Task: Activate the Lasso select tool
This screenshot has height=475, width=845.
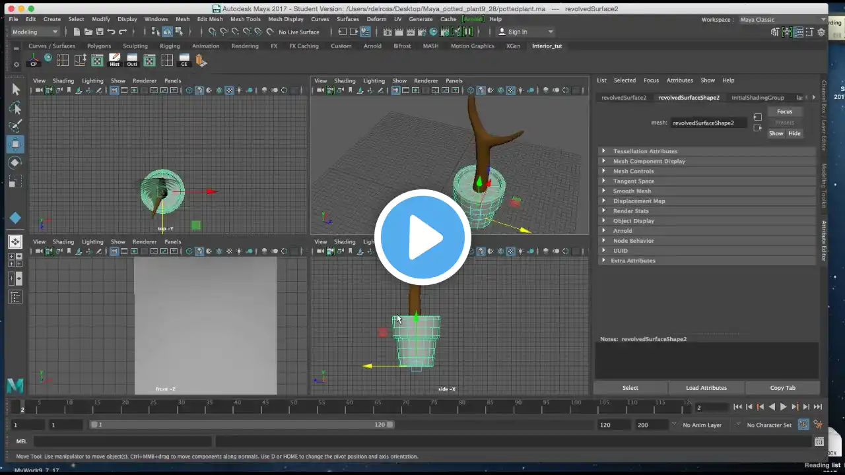Action: pyautogui.click(x=15, y=108)
